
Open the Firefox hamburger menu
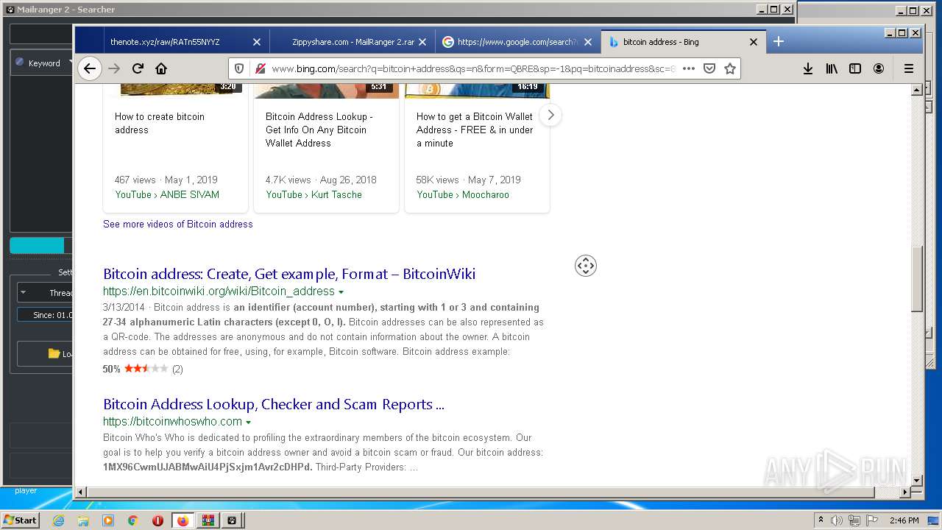coord(909,68)
